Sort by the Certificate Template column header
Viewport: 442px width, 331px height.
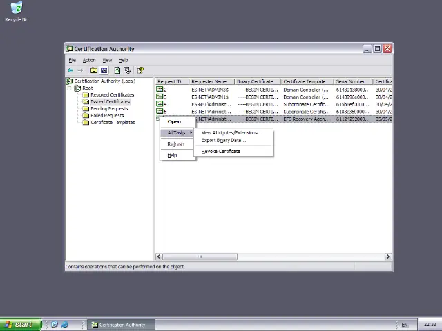tap(307, 81)
